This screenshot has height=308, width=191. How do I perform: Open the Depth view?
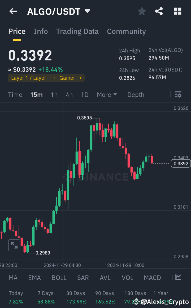tap(136, 95)
